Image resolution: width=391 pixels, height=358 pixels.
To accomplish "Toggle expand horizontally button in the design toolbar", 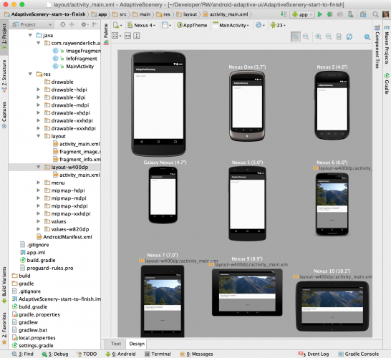I will tap(127, 36).
